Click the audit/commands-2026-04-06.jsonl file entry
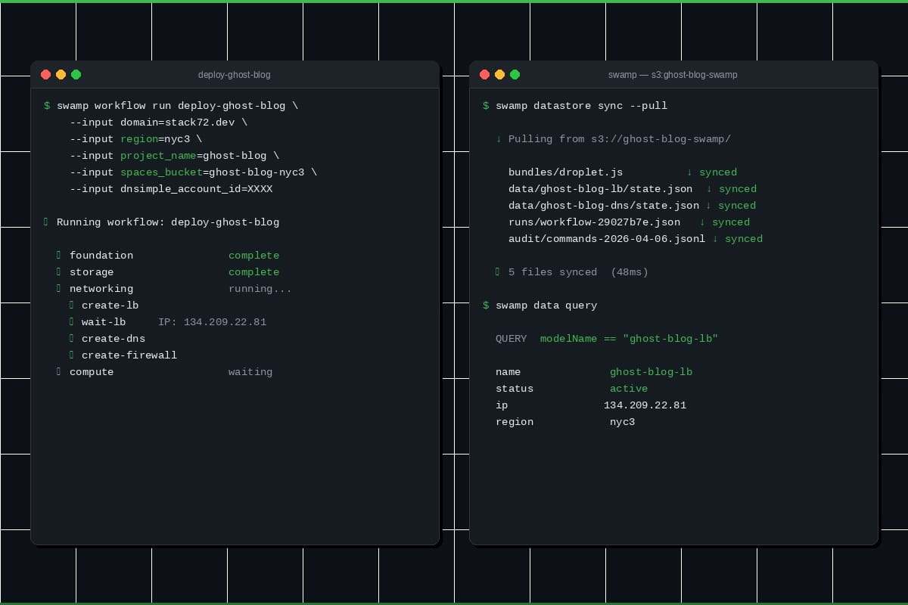Screen dimensions: 908x605 coord(605,238)
